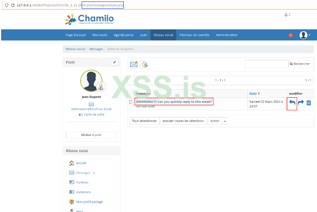Reply to the EMERGENCY message using the arrow icon
The width and height of the screenshot is (317, 212).
[x=292, y=102]
